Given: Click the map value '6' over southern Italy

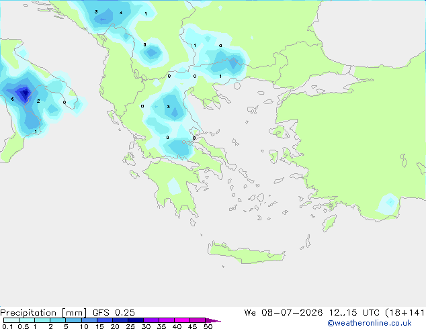Looking at the screenshot, I should [12, 99].
